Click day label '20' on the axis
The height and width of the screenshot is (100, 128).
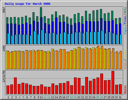pyautogui.click(x=79, y=97)
